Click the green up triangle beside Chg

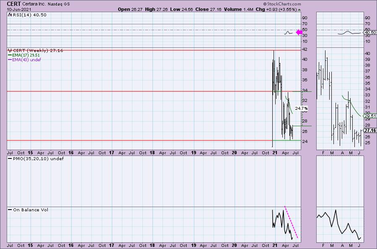299,10
